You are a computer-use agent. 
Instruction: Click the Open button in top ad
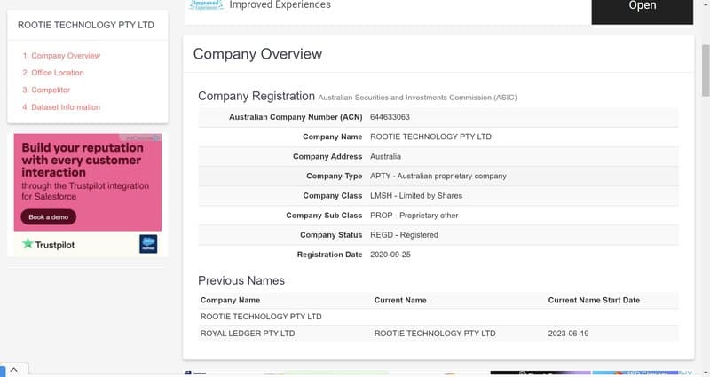tap(642, 7)
